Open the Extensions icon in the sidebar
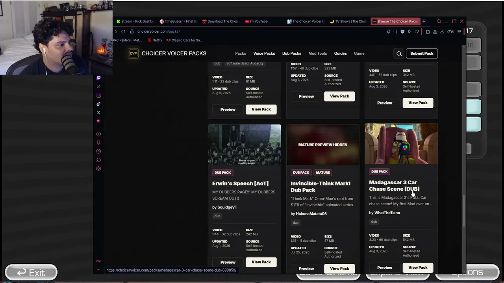The width and height of the screenshot is (504, 283). point(98,160)
